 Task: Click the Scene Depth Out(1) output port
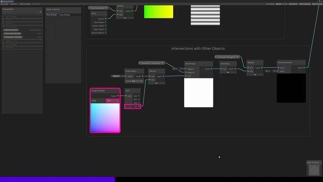coord(142,76)
